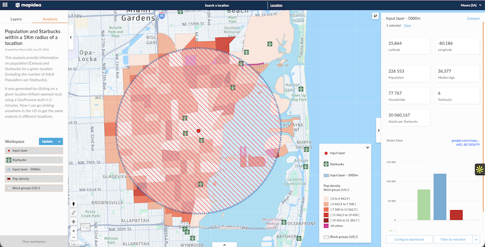Click the Update button
The width and height of the screenshot is (485, 247).
click(x=47, y=142)
